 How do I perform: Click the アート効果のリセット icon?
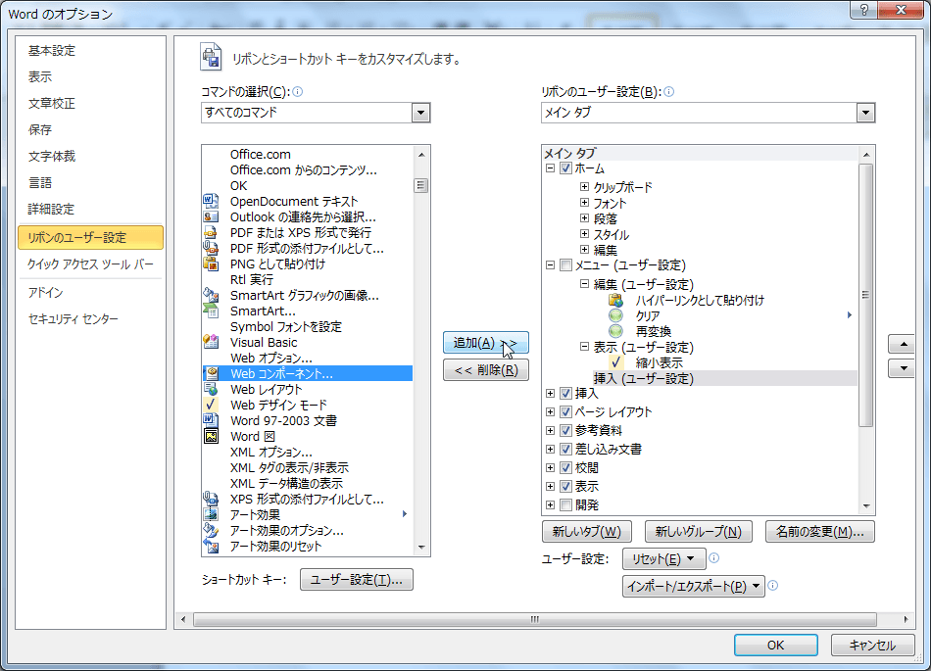[211, 546]
